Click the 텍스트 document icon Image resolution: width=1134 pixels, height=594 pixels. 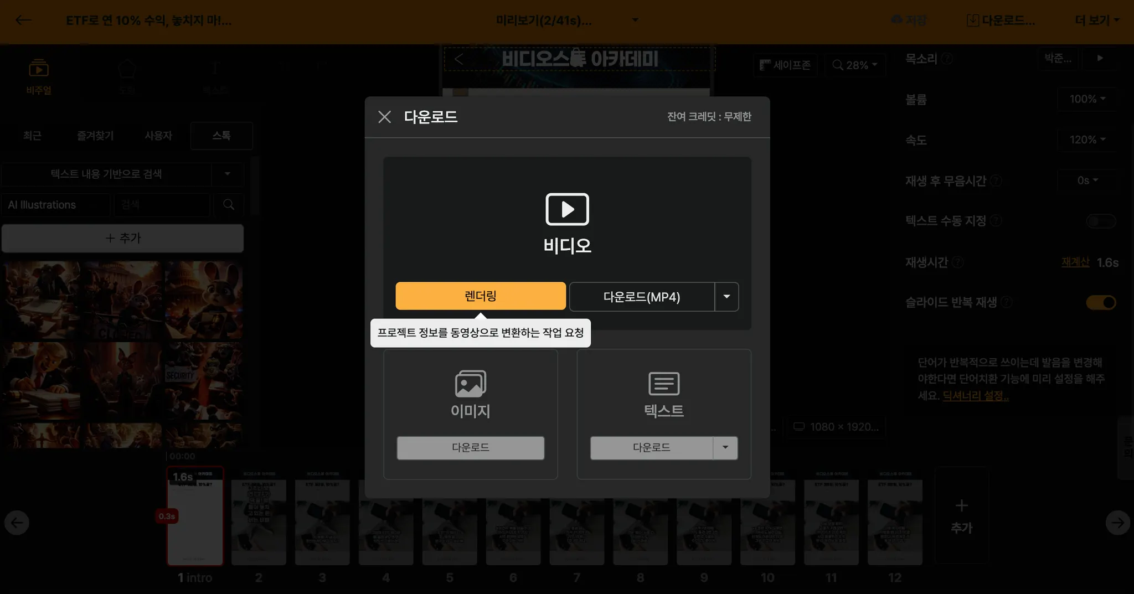(x=663, y=384)
